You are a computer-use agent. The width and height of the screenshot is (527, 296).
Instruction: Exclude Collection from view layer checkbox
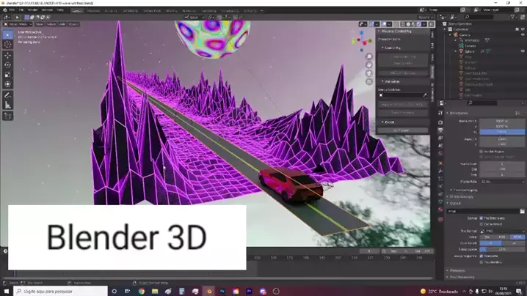[517, 29]
